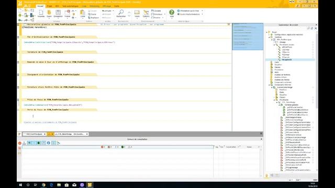The width and height of the screenshot is (335, 188).
Task: Open Guide d'Auto-formation dropdown
Action: tap(202, 14)
